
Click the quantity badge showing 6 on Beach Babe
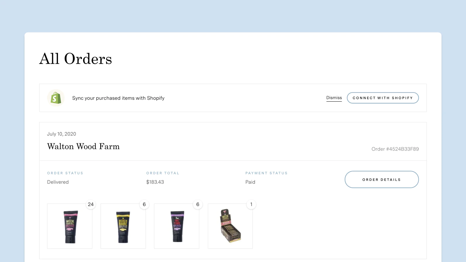pos(144,204)
